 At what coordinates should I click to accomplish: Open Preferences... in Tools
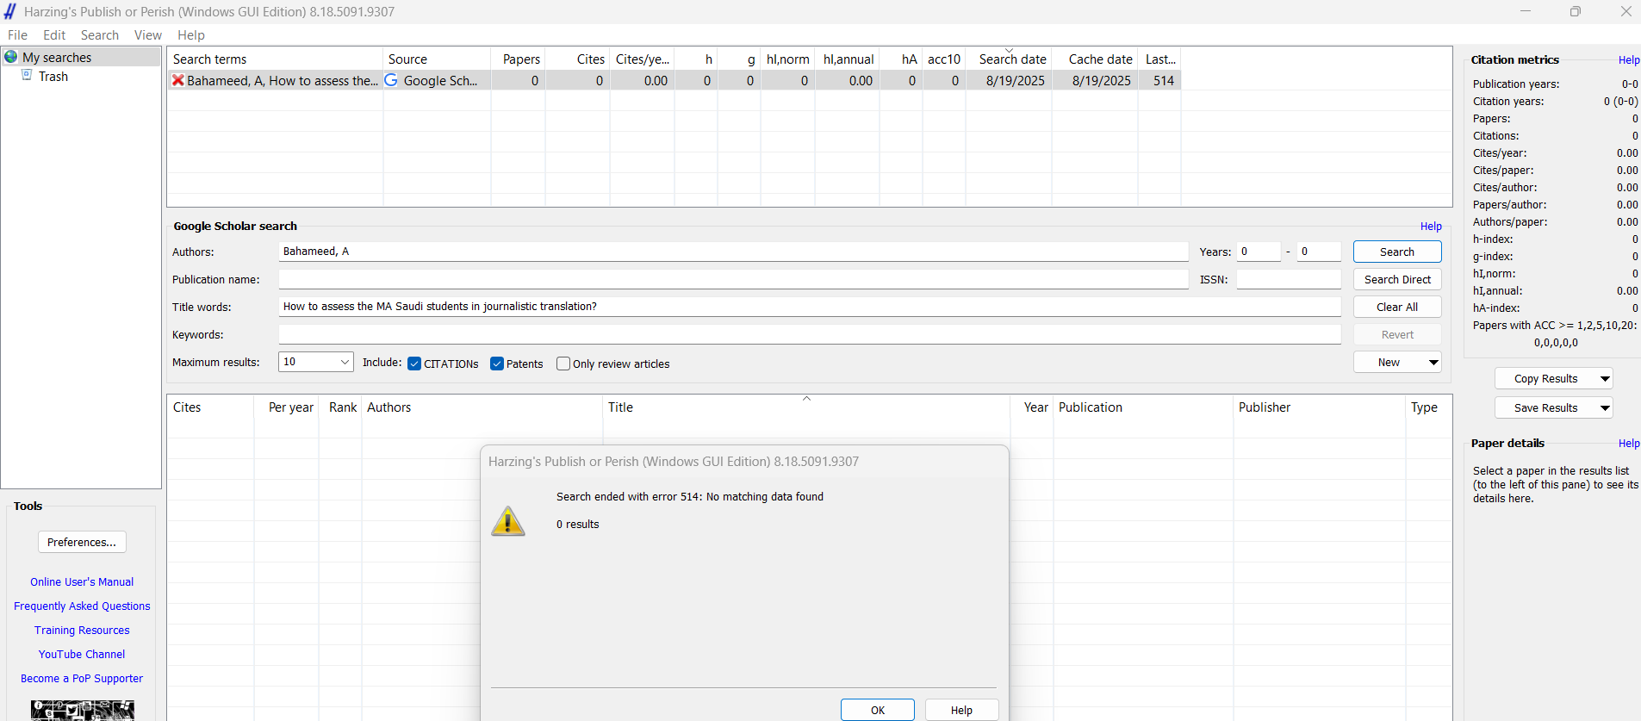pos(82,542)
